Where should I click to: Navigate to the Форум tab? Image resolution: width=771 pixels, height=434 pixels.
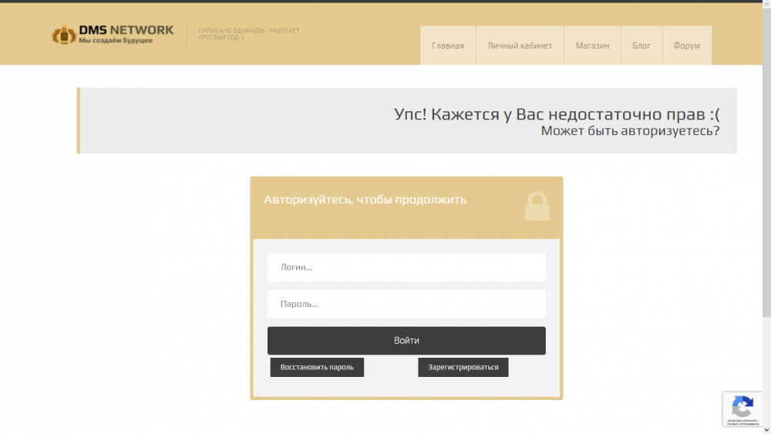click(x=686, y=45)
